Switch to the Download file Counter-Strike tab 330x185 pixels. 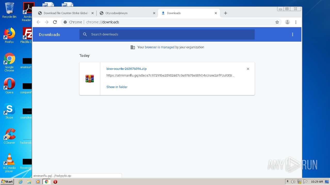[x=66, y=13]
